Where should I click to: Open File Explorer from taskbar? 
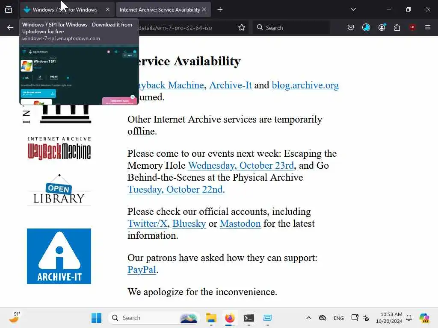pos(211,318)
